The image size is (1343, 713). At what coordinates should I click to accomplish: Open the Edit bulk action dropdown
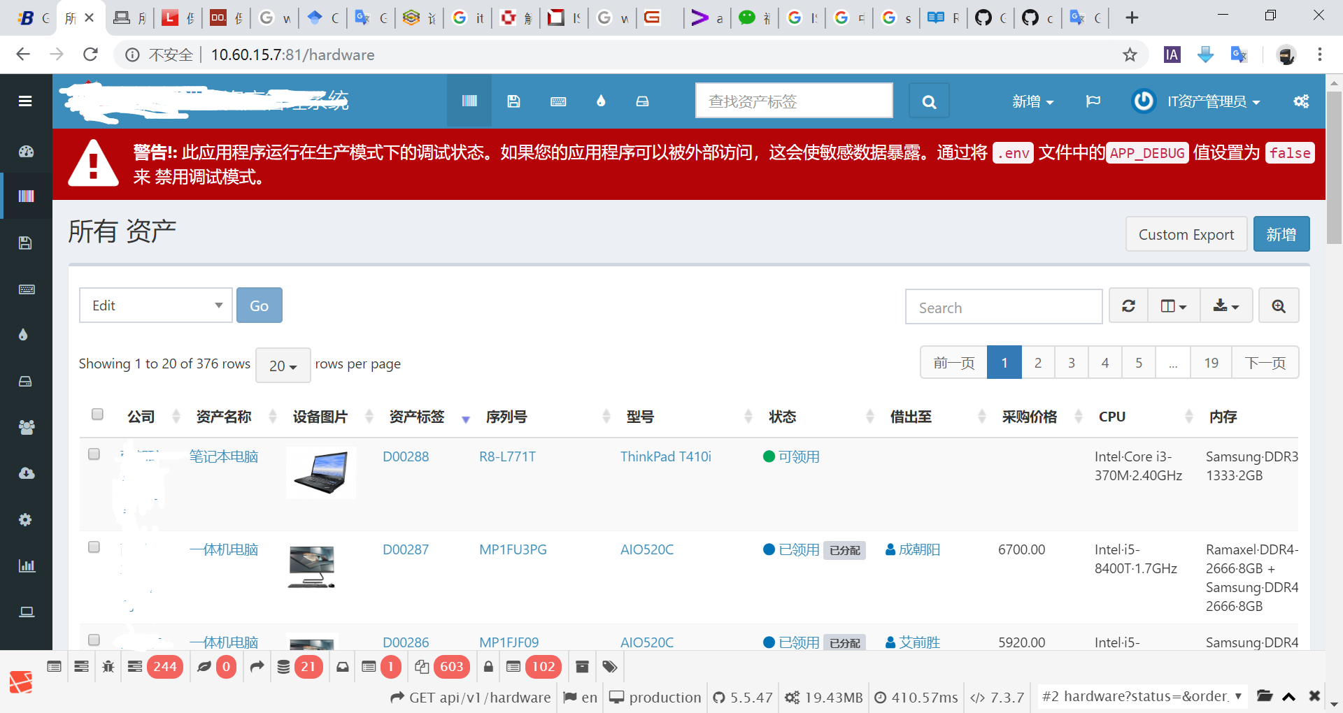[156, 305]
